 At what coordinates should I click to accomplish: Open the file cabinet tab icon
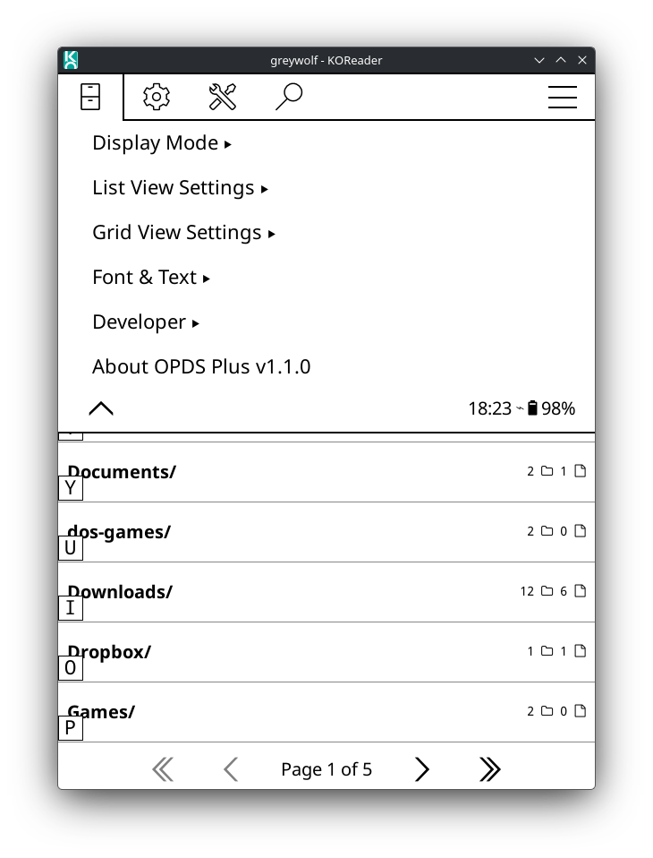tap(90, 97)
